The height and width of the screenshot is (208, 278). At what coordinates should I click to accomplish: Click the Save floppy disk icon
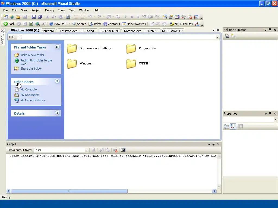point(33,17)
